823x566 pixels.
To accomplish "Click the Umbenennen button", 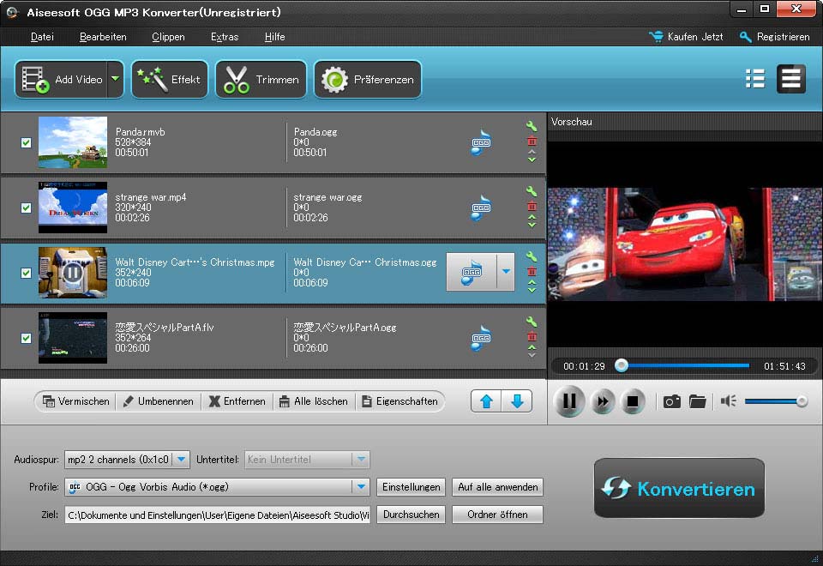I will click(x=158, y=401).
